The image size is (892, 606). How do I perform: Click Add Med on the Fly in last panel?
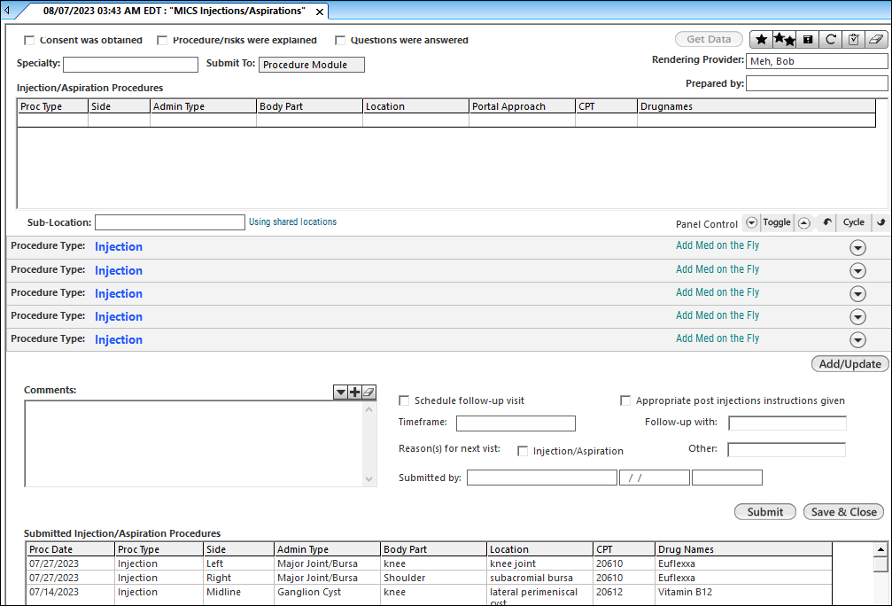coord(717,338)
